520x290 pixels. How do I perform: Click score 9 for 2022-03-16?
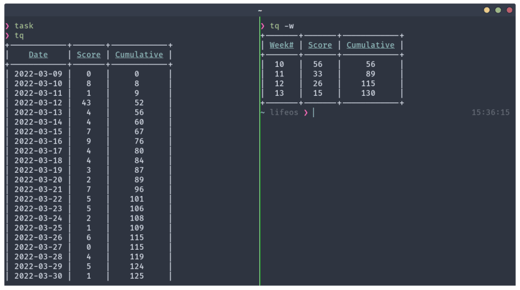89,141
